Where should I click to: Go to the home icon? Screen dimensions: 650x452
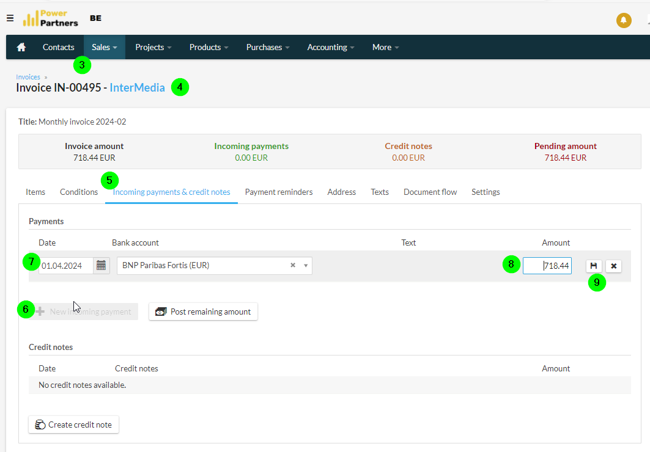tap(21, 47)
